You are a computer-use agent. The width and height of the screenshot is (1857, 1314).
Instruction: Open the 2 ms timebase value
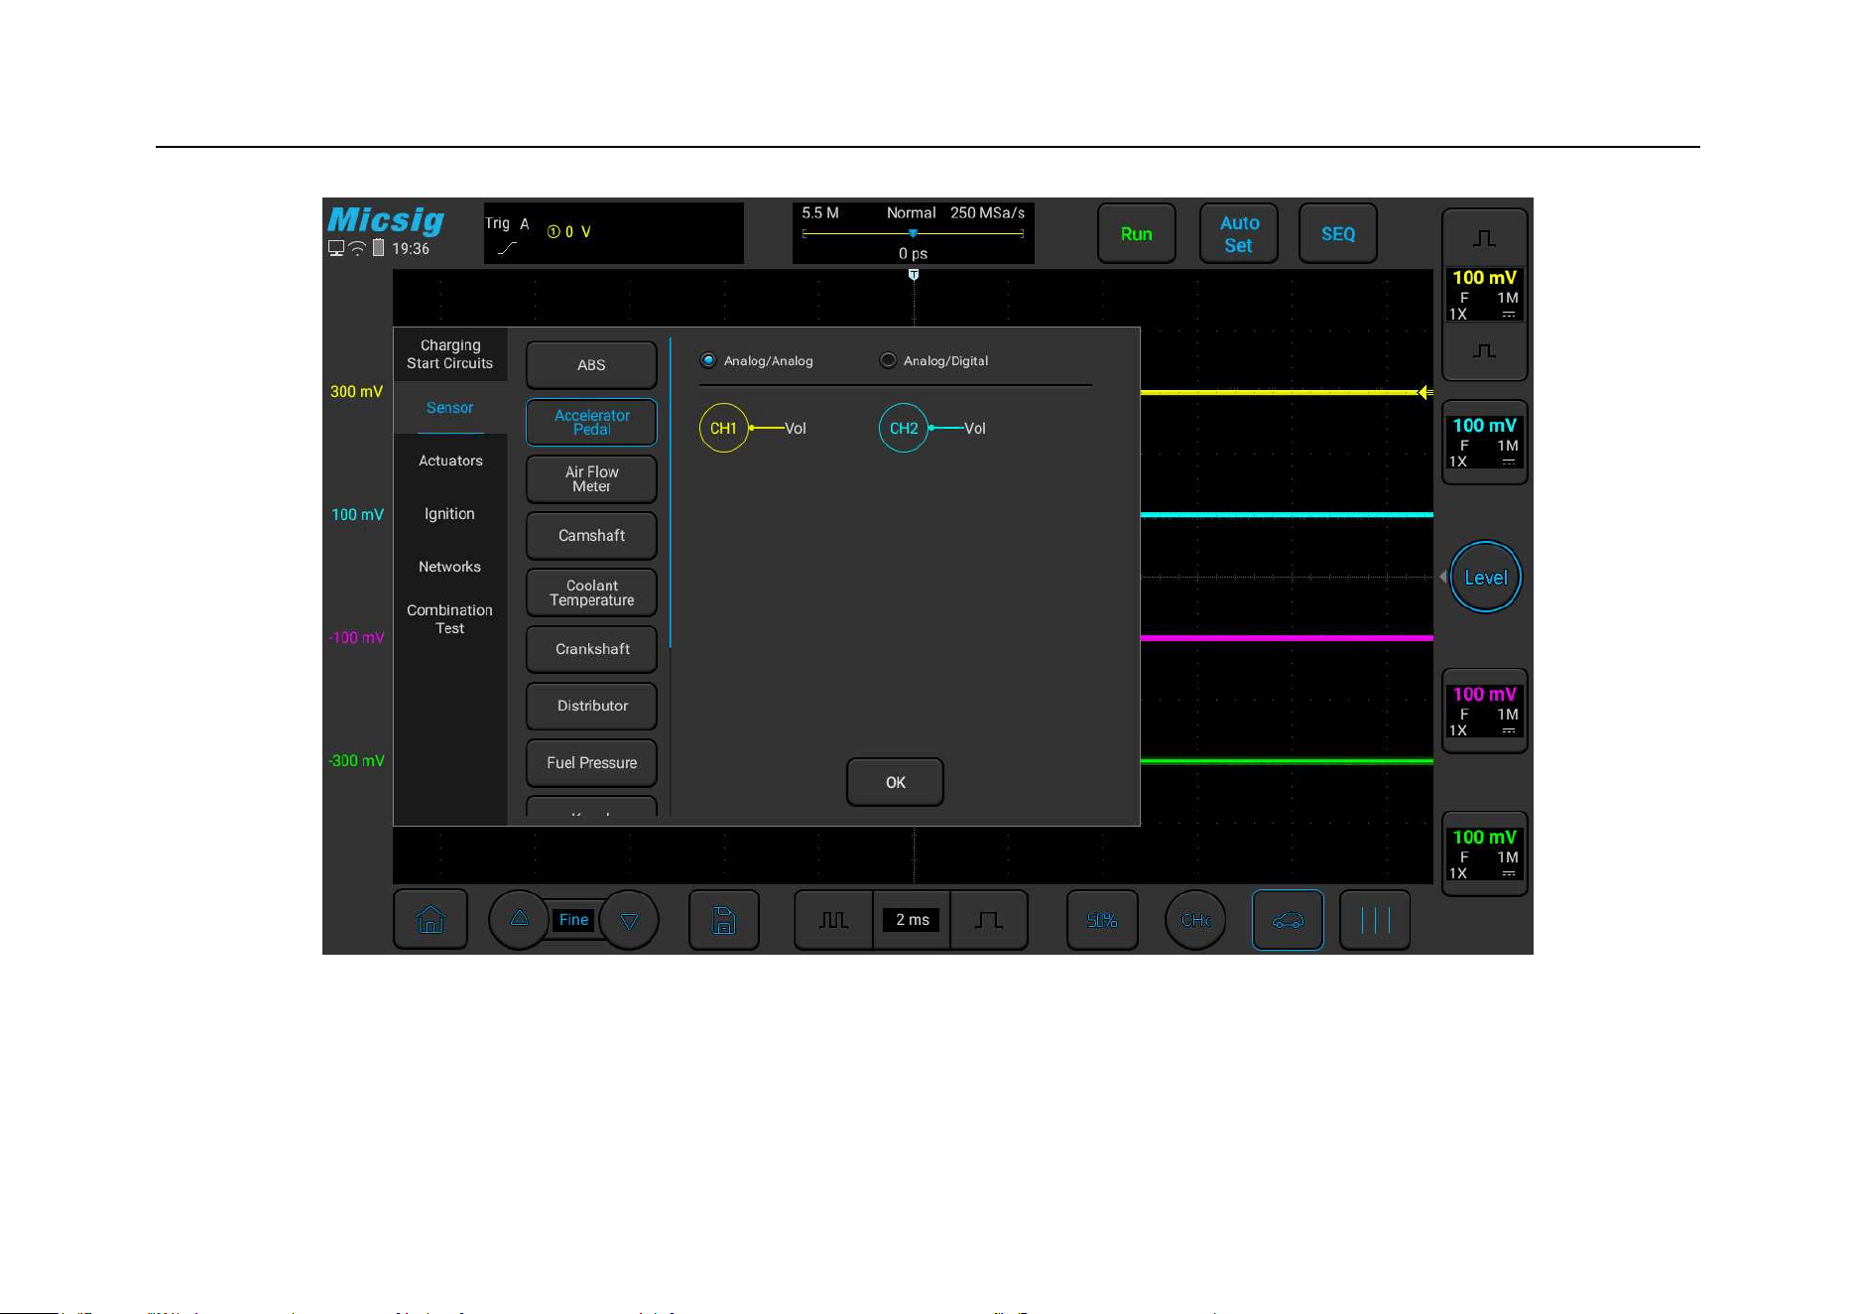click(x=912, y=920)
